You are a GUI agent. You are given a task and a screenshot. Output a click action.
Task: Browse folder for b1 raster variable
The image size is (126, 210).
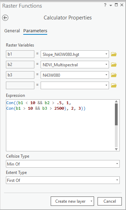(114, 54)
